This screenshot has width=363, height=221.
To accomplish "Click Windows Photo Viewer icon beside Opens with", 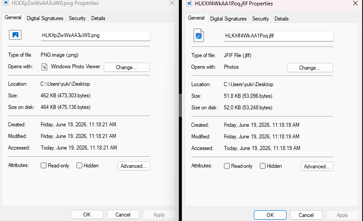I will tap(44, 67).
